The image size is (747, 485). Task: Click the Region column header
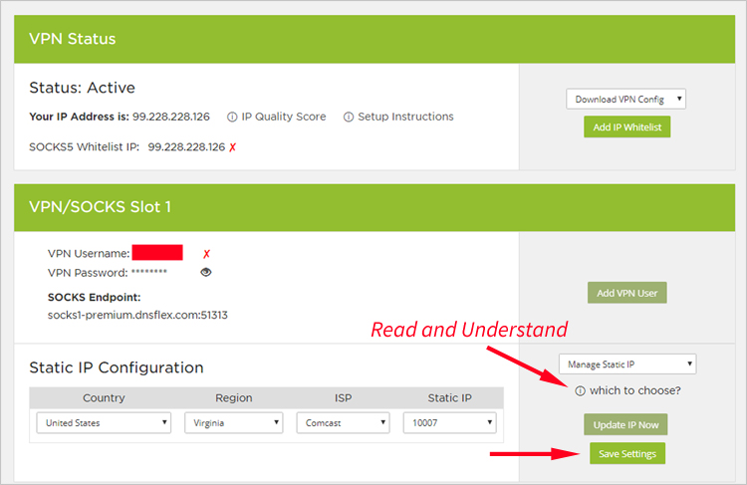pyautogui.click(x=234, y=397)
